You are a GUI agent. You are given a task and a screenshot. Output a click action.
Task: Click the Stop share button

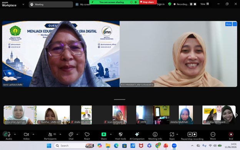pos(148,2)
